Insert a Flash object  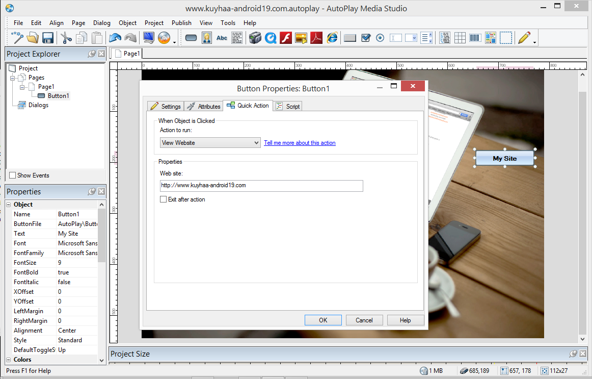[x=286, y=38]
